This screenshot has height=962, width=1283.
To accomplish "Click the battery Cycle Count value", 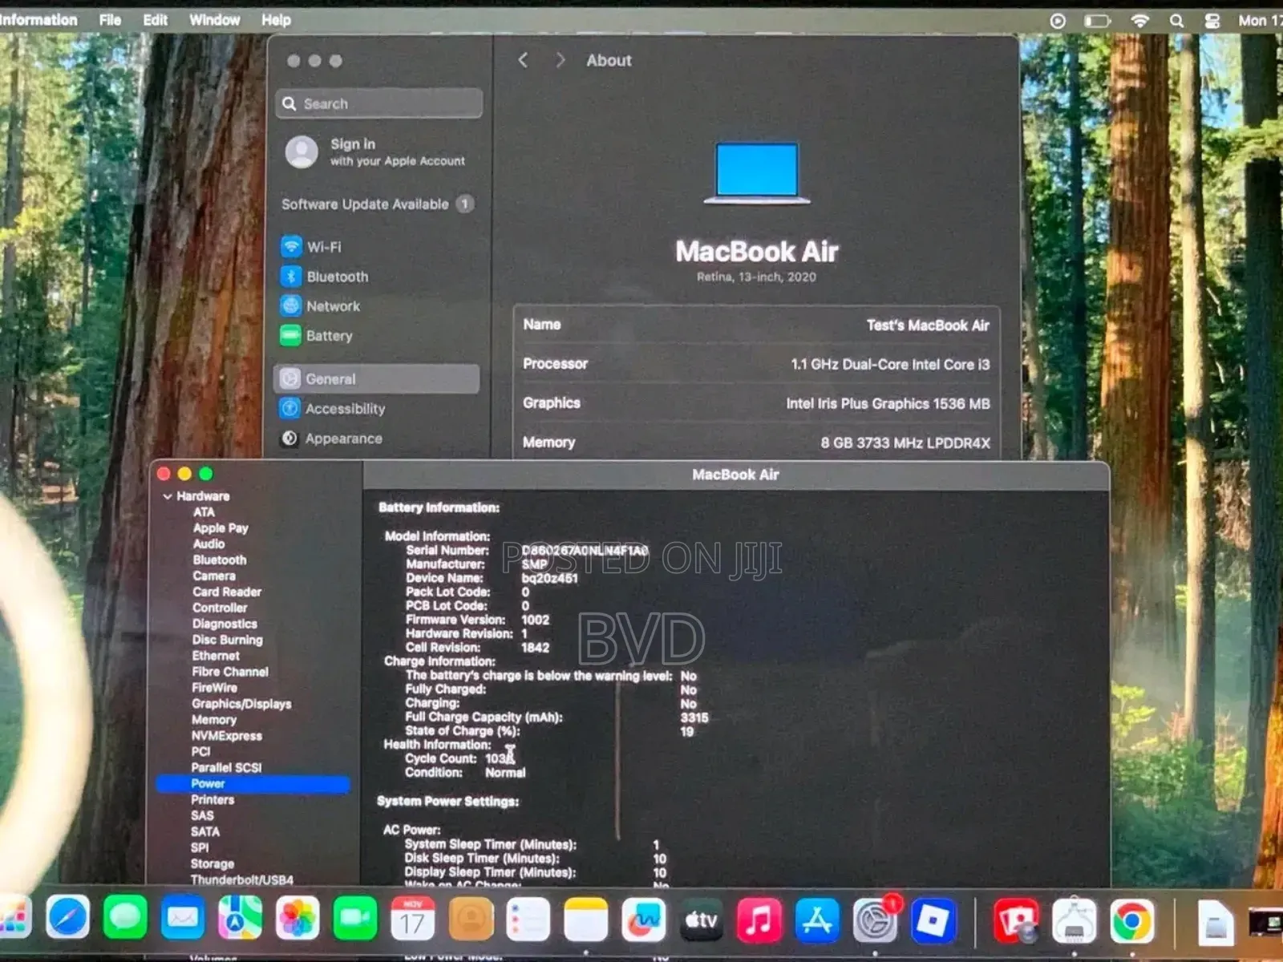I will point(497,758).
